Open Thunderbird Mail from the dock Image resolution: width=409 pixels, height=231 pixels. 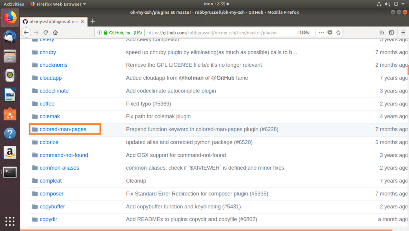(x=10, y=37)
